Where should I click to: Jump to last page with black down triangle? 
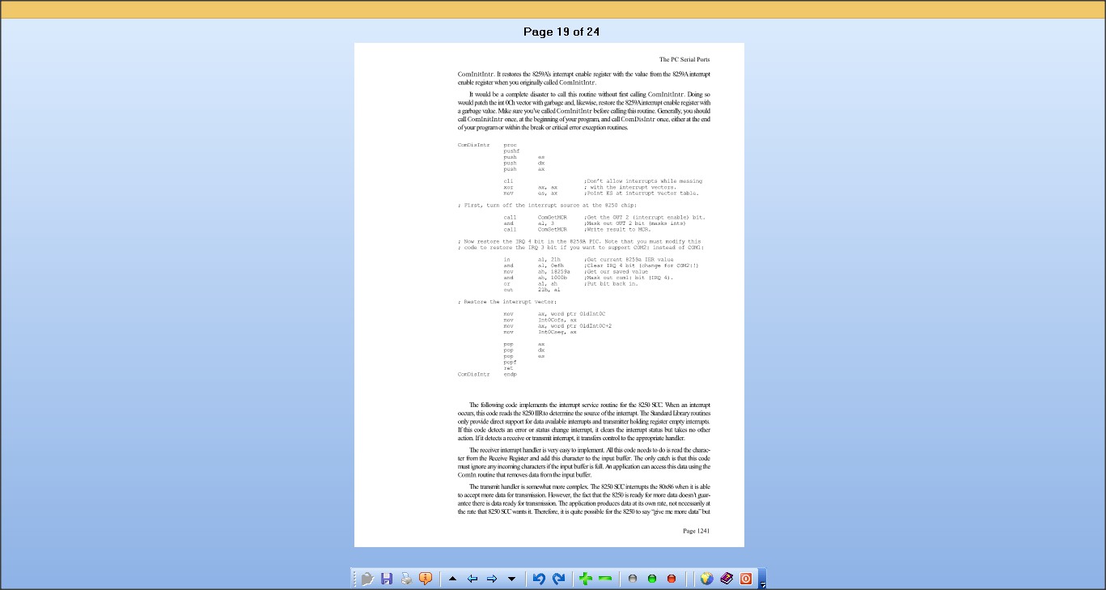click(511, 579)
